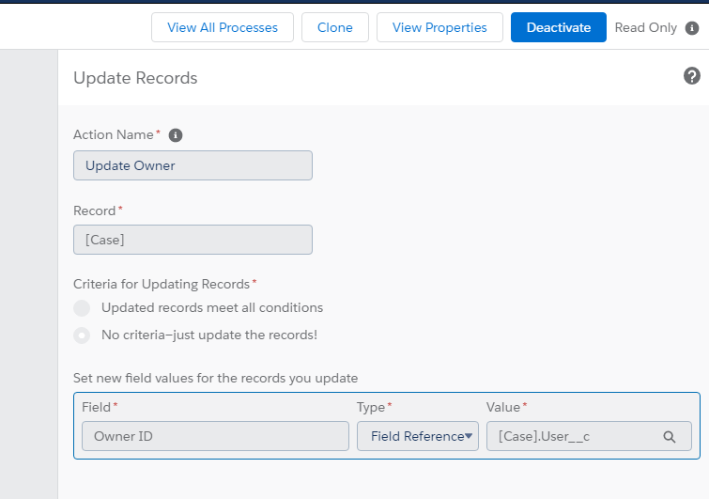
Task: Click the Update Records panel heading
Action: 135,78
